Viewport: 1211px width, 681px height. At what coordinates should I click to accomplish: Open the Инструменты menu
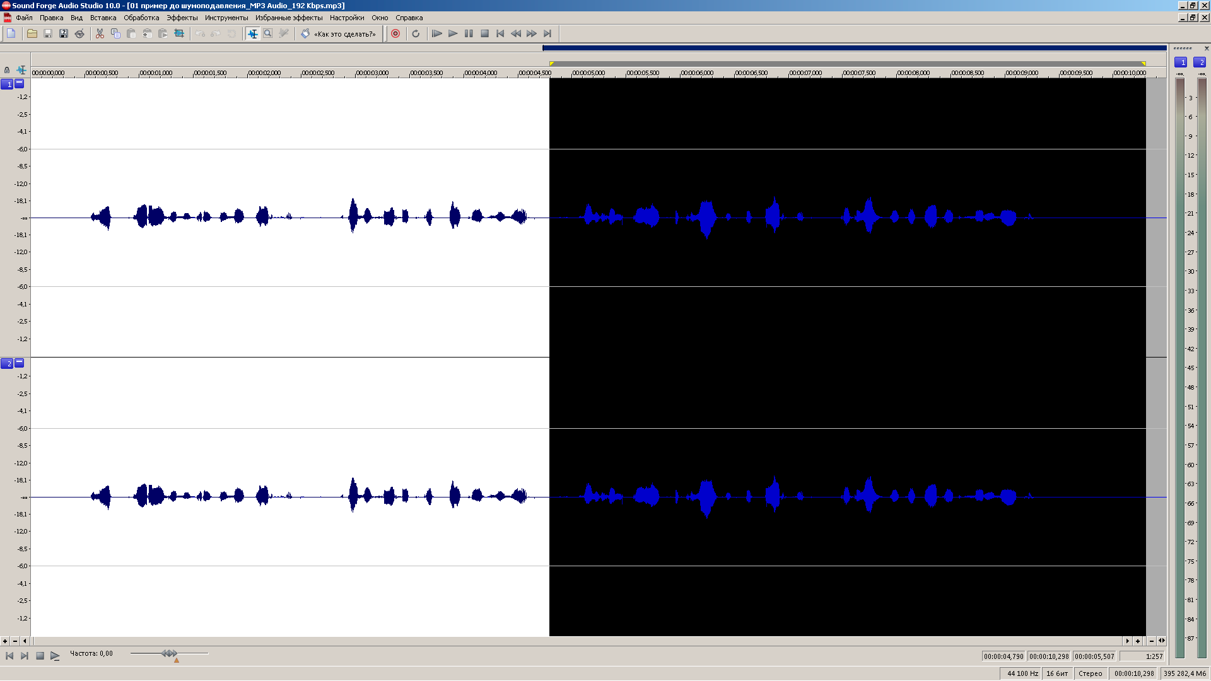pos(226,18)
